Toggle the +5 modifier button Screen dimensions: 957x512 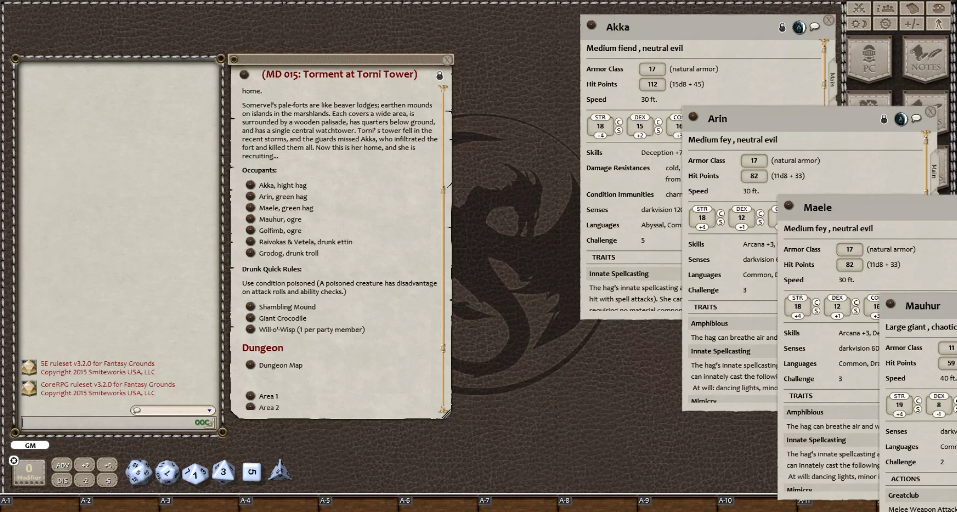pyautogui.click(x=107, y=465)
